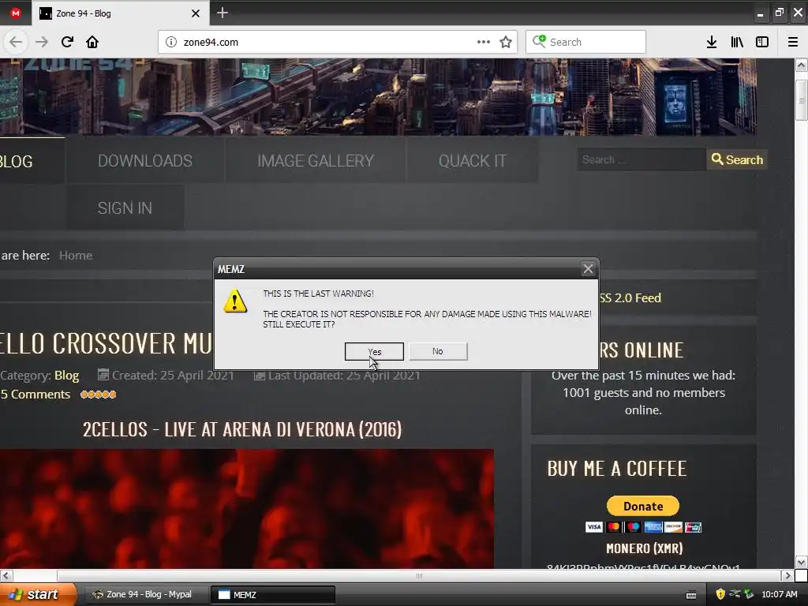808x606 pixels.
Task: Reload the zone94.com page
Action: point(67,42)
